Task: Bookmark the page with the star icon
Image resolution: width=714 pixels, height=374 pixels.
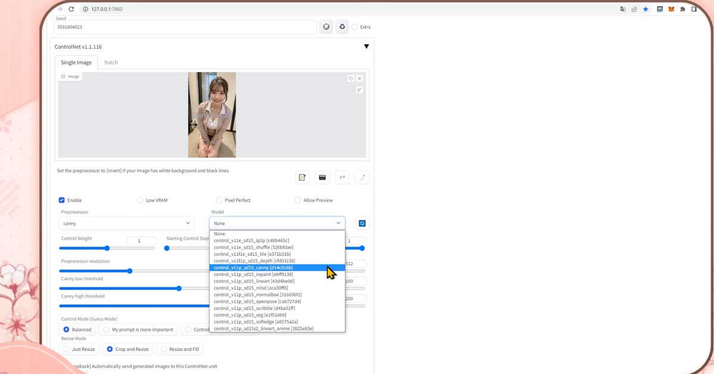Action: coord(646,9)
